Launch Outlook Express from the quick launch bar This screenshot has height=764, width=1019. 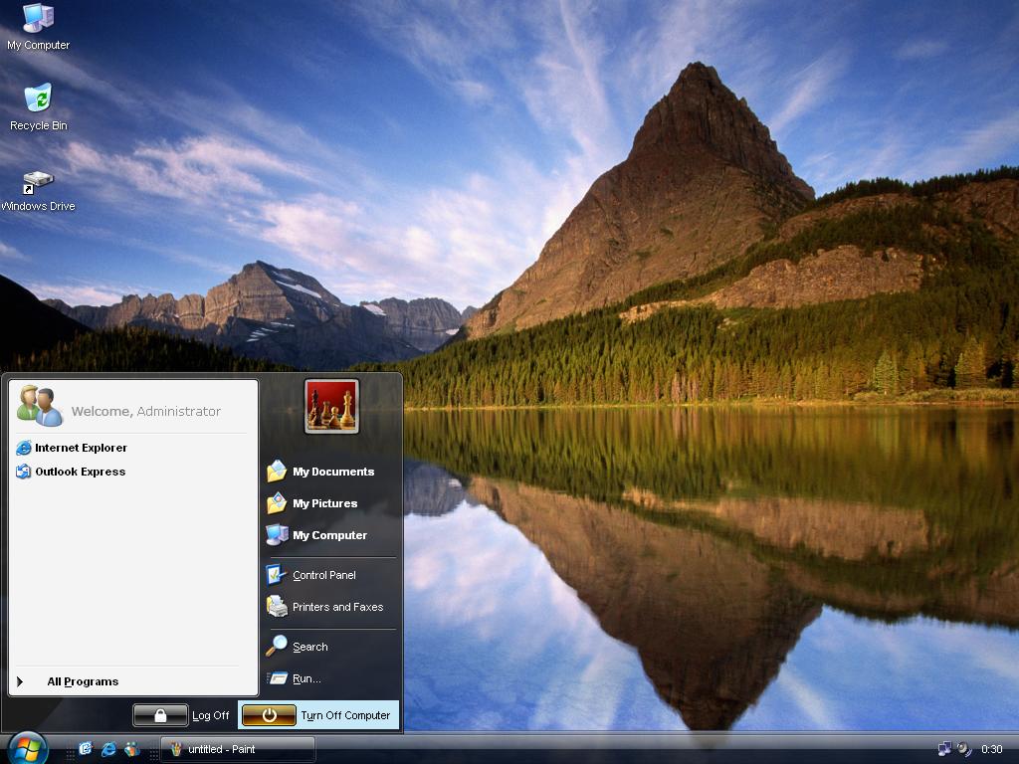point(86,749)
